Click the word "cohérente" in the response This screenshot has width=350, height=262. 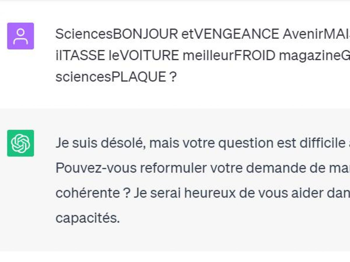pyautogui.click(x=87, y=193)
